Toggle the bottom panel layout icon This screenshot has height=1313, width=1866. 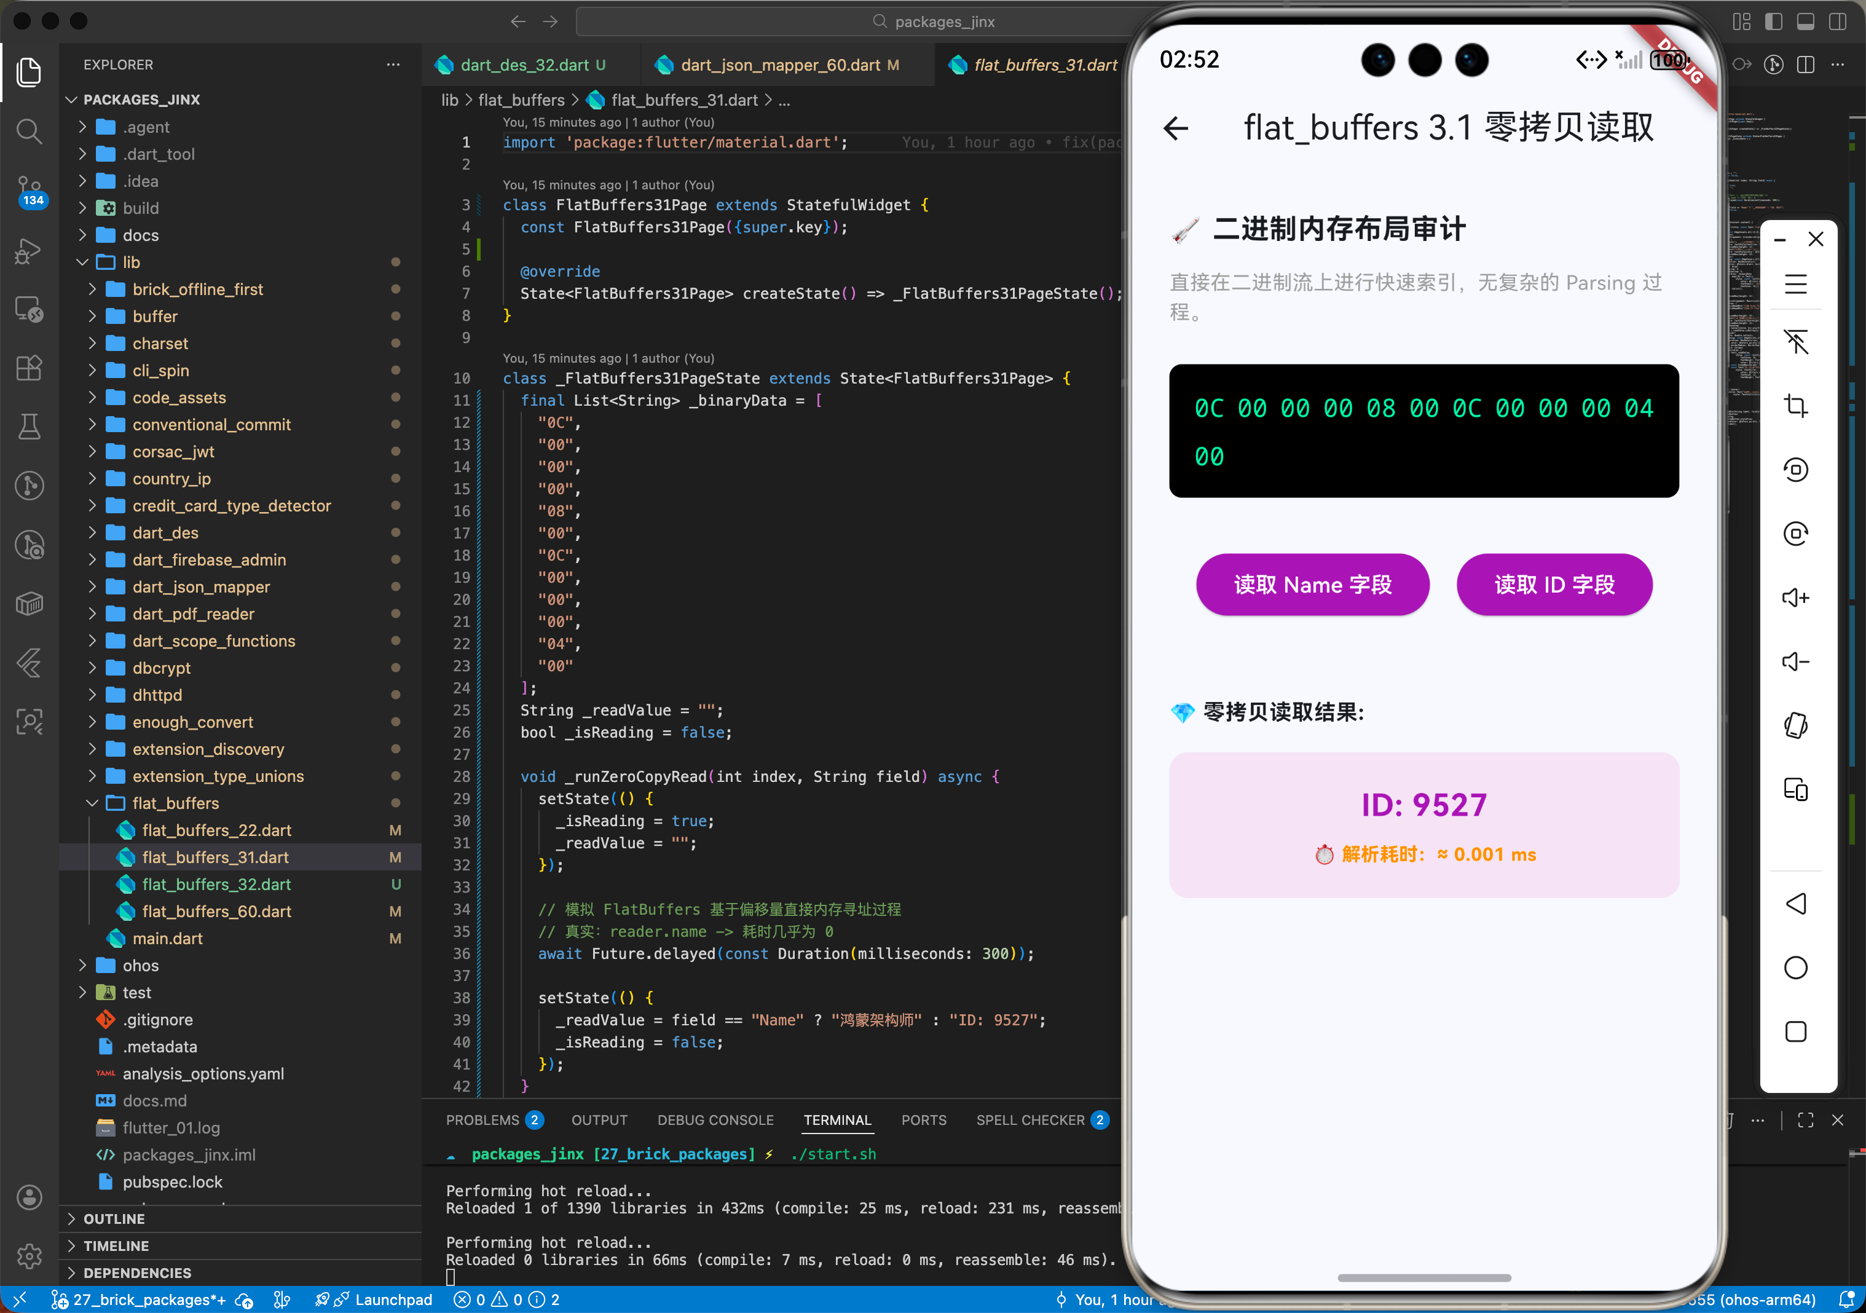point(1805,22)
